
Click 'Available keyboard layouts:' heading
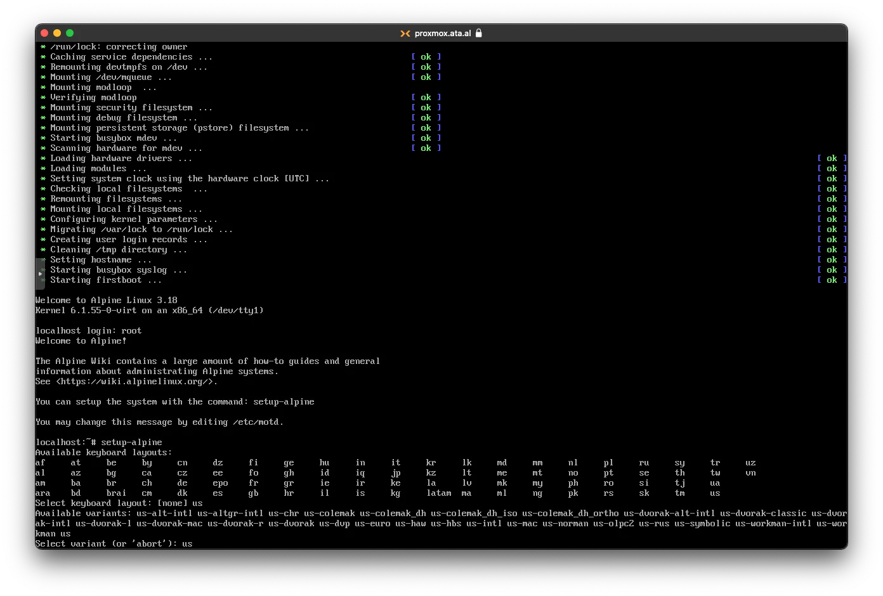[104, 453]
